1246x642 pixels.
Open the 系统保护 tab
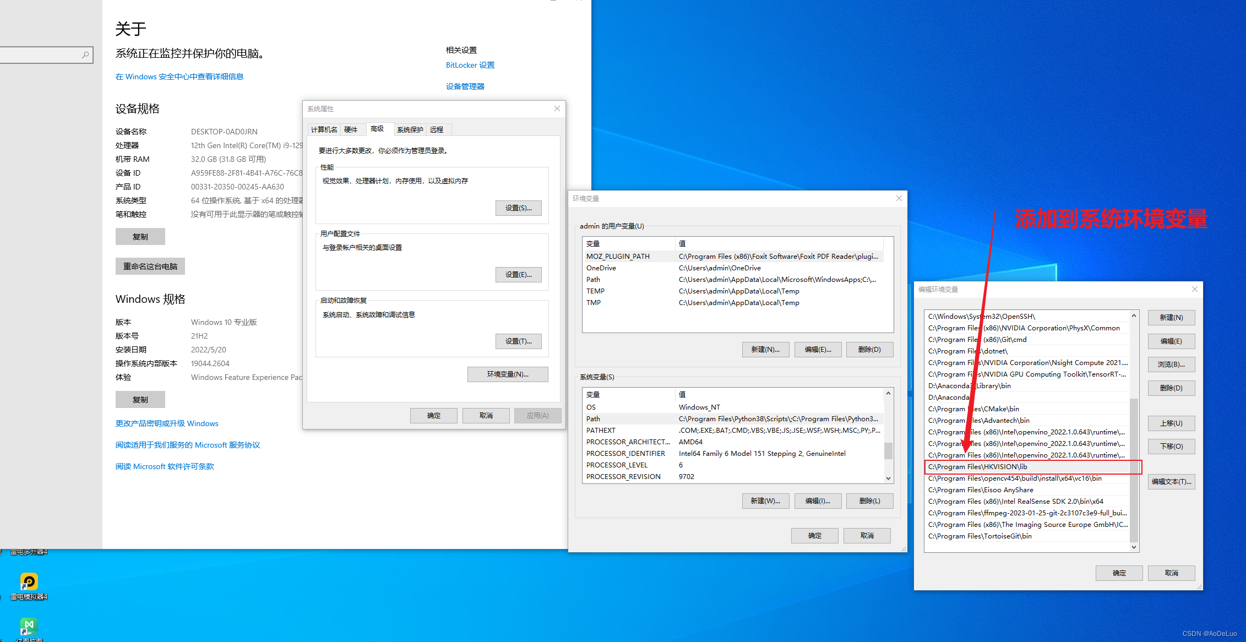(410, 129)
